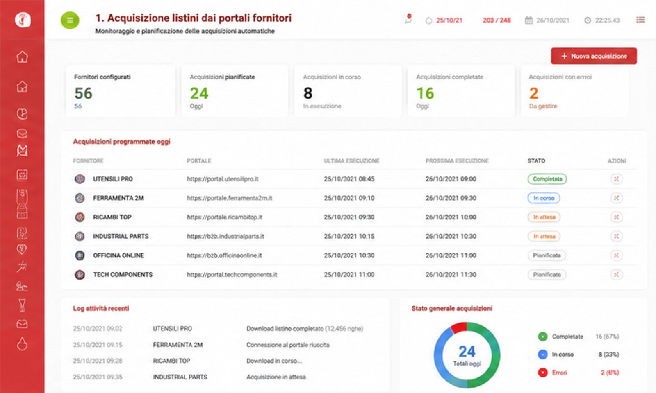Open the Acquisizioni con errori card
Viewport: 656px width, 393px height.
tap(574, 91)
